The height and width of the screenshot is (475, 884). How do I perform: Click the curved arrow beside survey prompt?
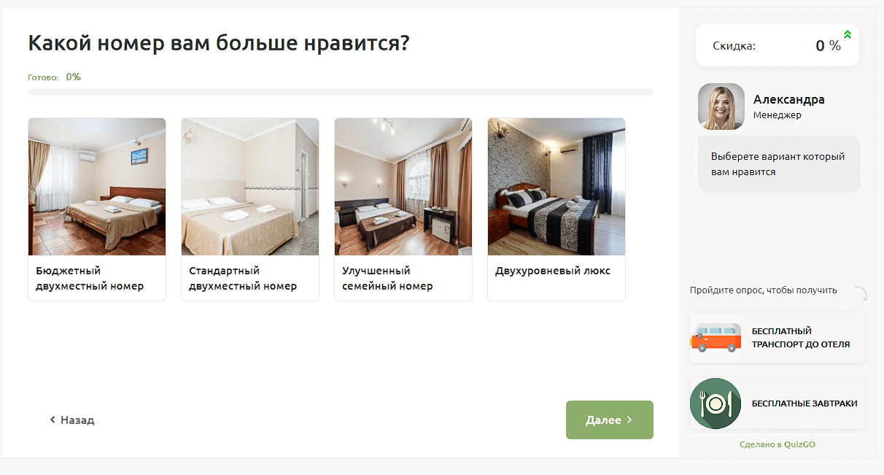coord(861,293)
